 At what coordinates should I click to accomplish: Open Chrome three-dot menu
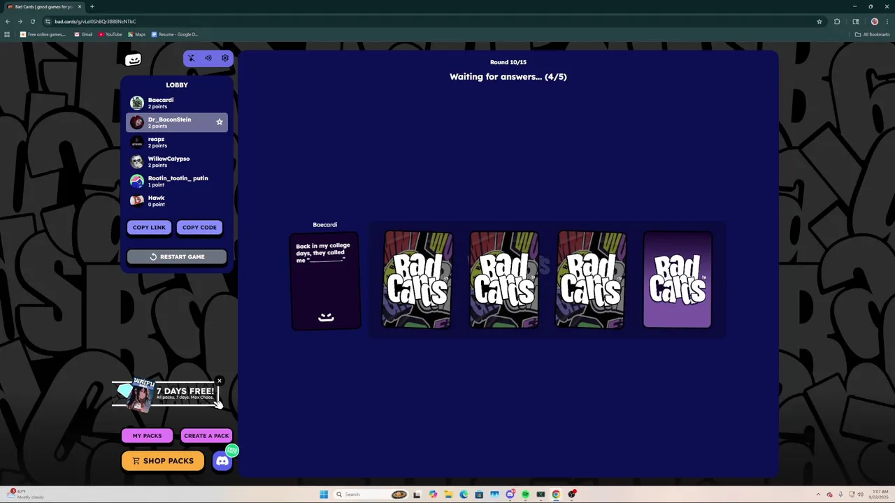point(887,22)
